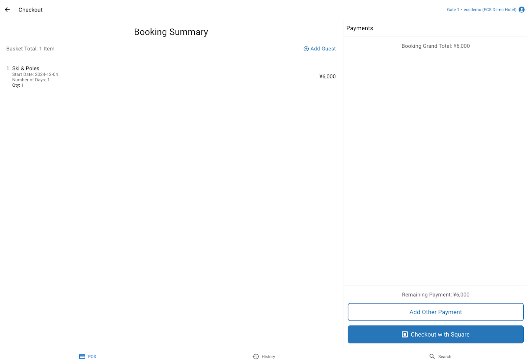
Task: Click the Booking Grand Total line
Action: click(435, 46)
